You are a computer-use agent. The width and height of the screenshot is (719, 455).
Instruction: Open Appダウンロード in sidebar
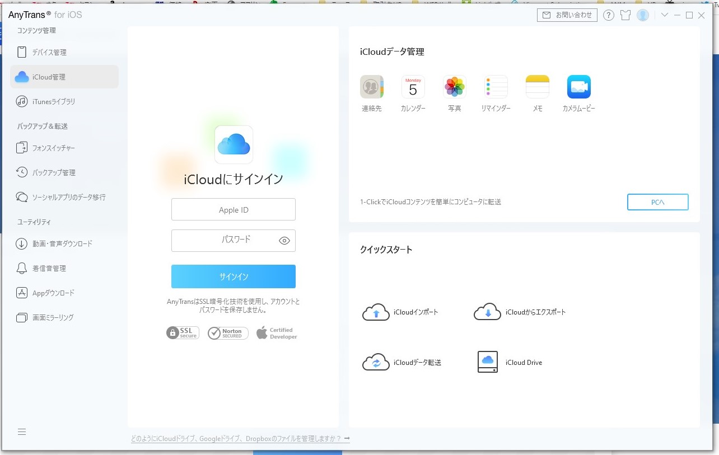(x=64, y=293)
